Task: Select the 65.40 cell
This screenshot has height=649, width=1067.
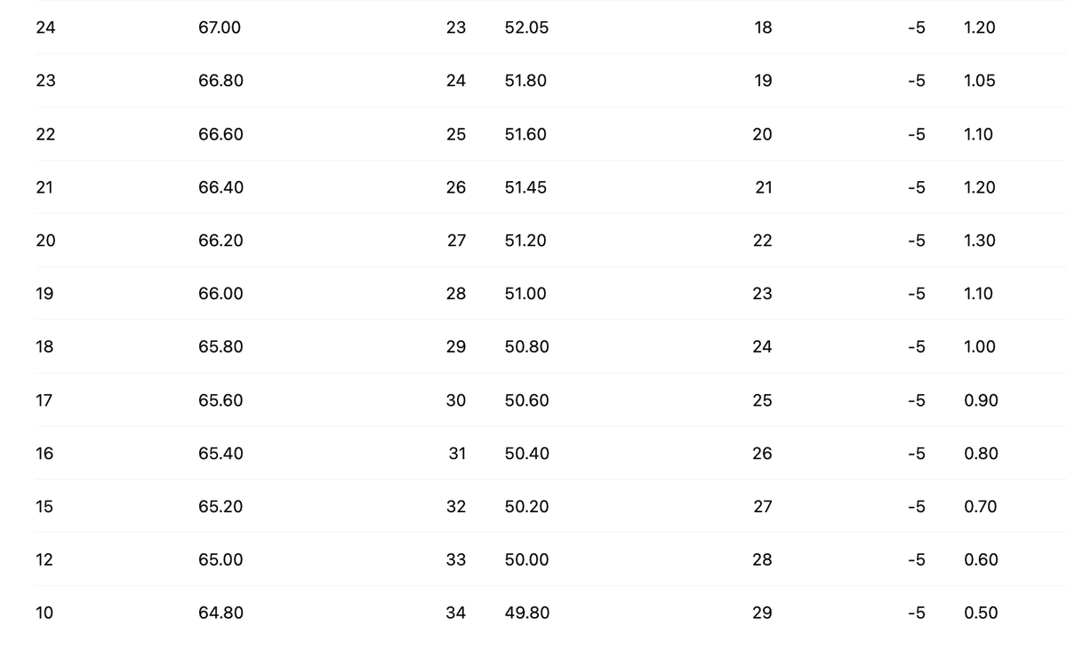Action: [x=221, y=454]
